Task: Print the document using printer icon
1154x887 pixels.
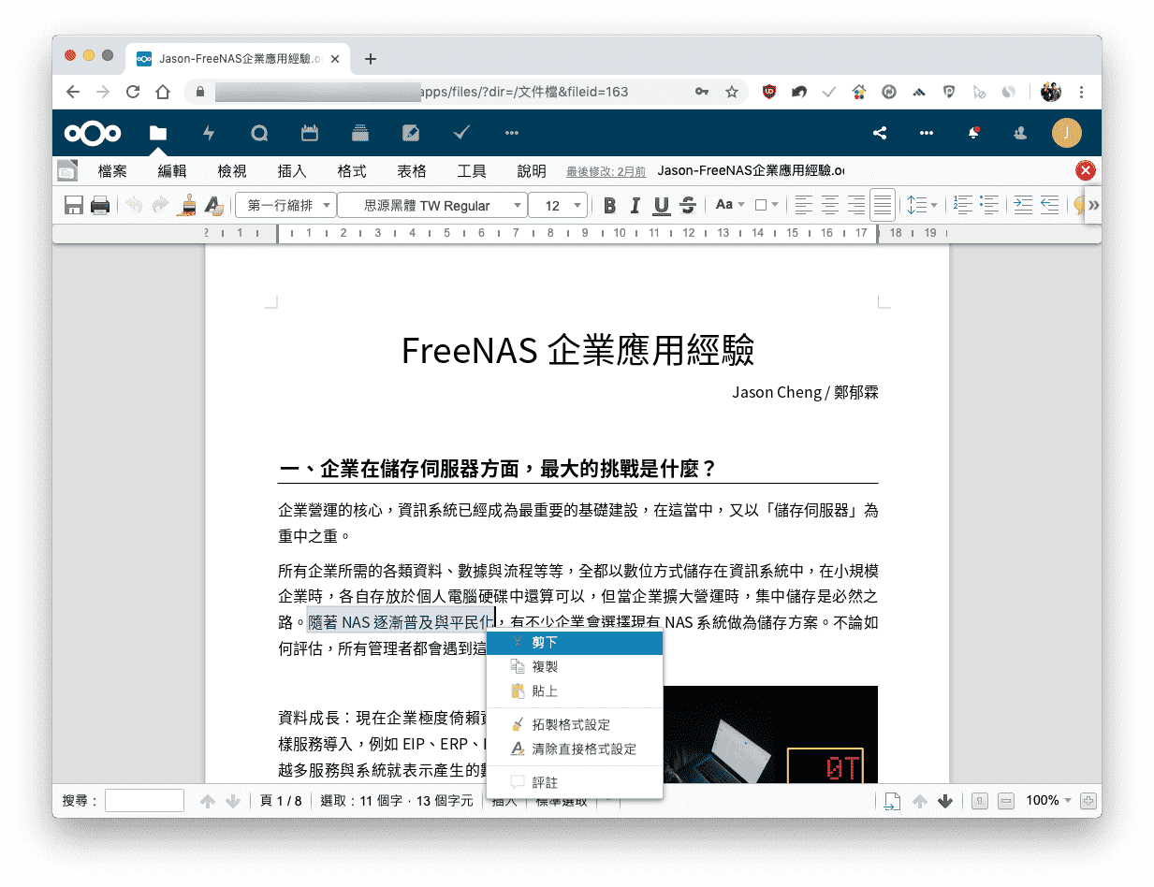Action: 100,205
